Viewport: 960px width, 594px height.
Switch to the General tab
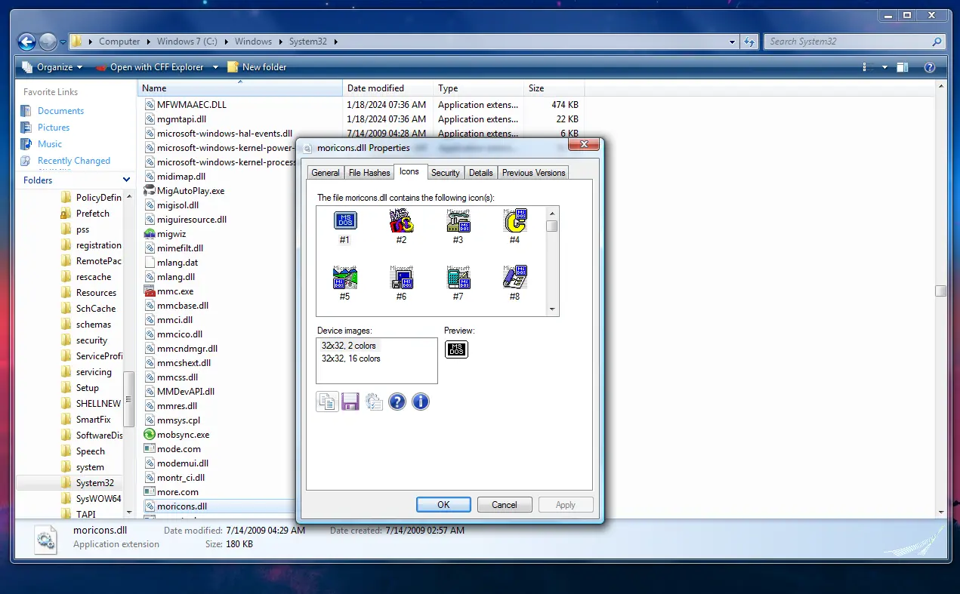(326, 173)
